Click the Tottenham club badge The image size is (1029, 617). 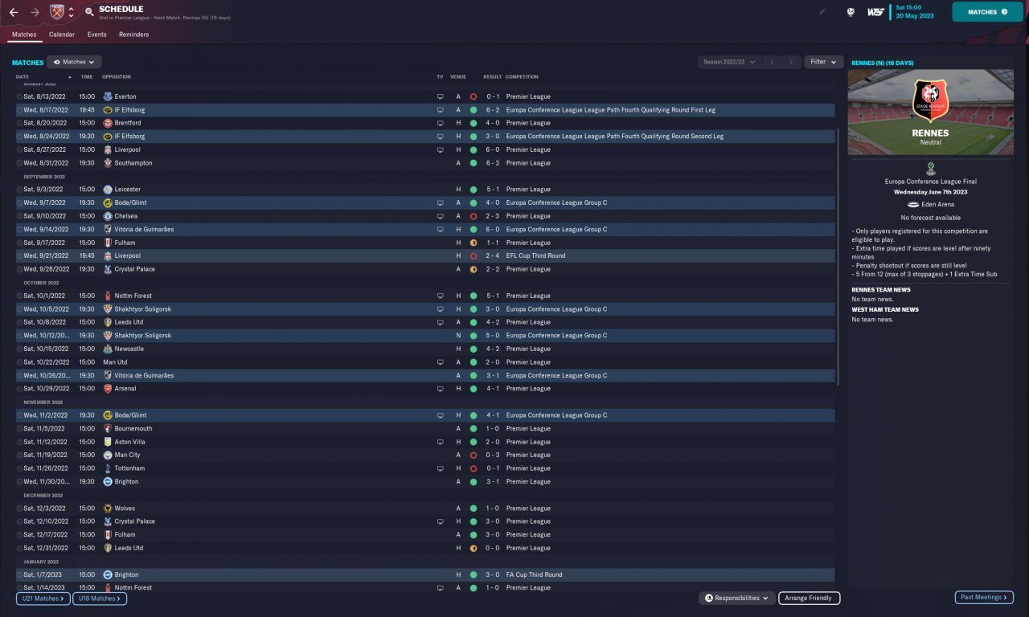108,468
